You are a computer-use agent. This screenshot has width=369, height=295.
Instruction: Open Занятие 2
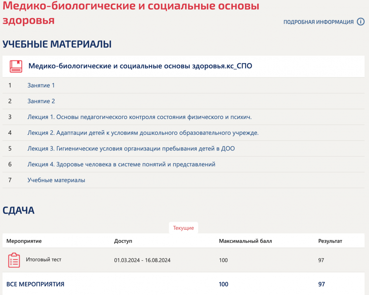[41, 101]
